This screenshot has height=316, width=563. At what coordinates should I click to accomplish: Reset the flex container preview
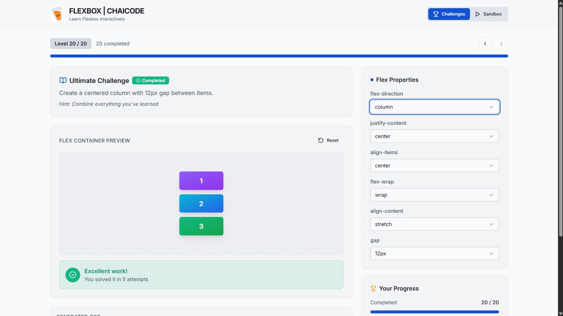[x=328, y=140]
